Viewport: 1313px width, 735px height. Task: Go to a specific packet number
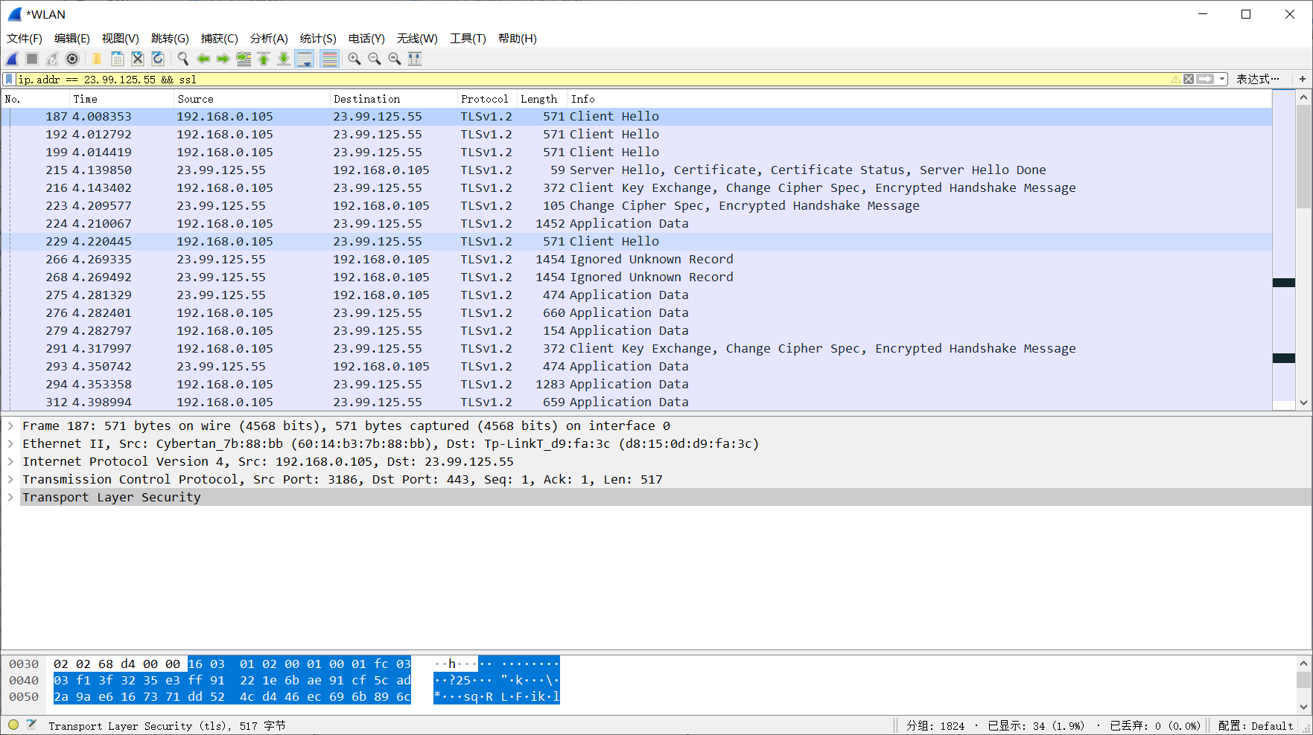243,59
